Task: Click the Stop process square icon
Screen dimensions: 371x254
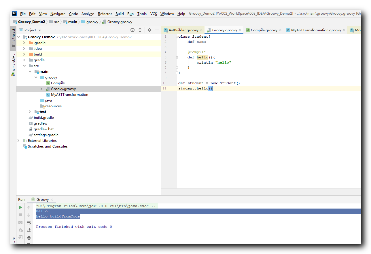Action: [x=20, y=215]
